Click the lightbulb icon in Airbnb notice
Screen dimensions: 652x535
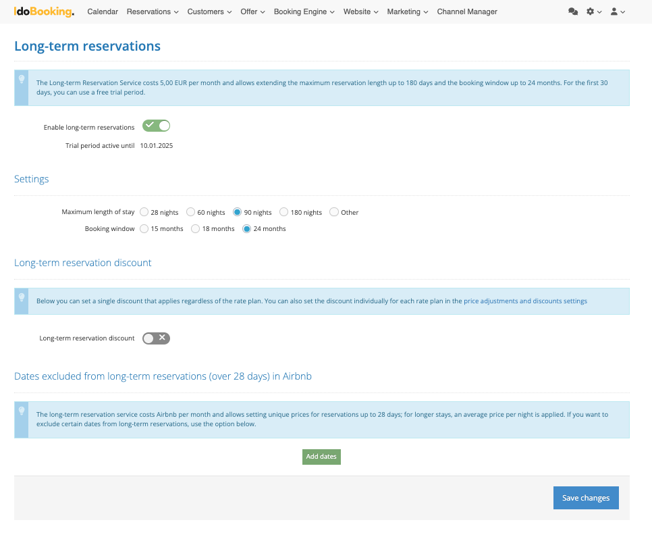tap(22, 411)
